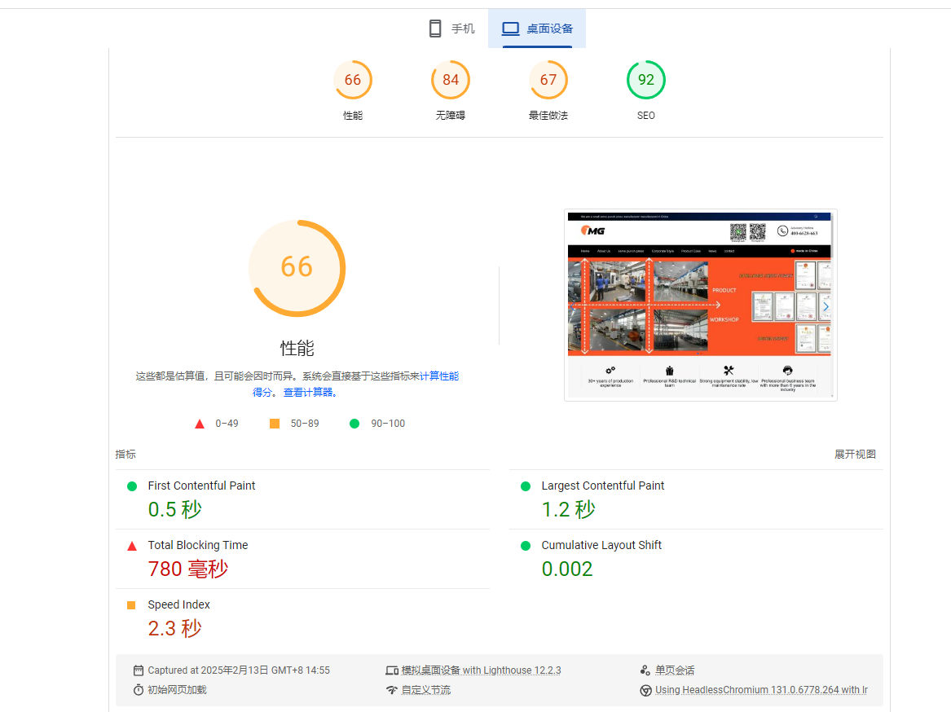The height and width of the screenshot is (712, 951).
Task: Click the calendar icon next to Captured at
Action: (x=139, y=670)
